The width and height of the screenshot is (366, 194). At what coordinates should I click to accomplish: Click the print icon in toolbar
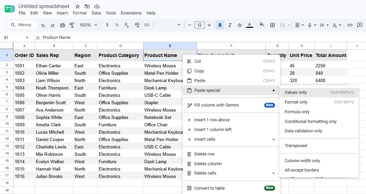62,25
